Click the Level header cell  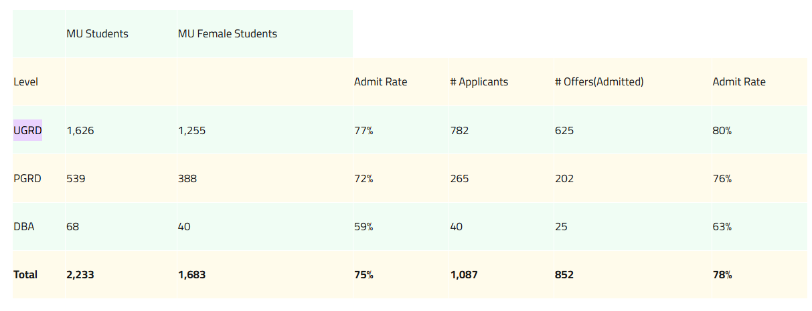(x=25, y=82)
